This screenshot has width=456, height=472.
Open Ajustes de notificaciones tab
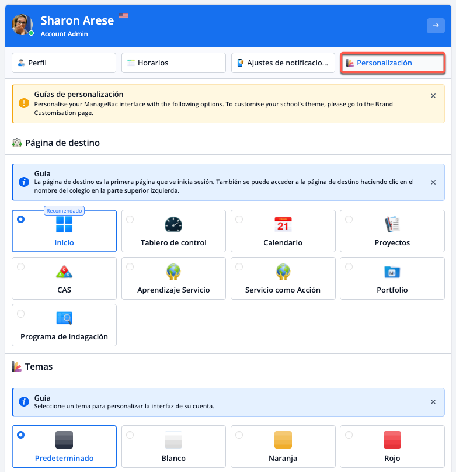[283, 63]
